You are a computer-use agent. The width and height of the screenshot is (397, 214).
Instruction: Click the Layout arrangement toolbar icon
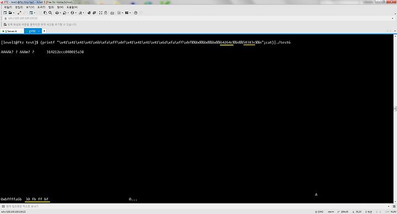[x=127, y=13]
